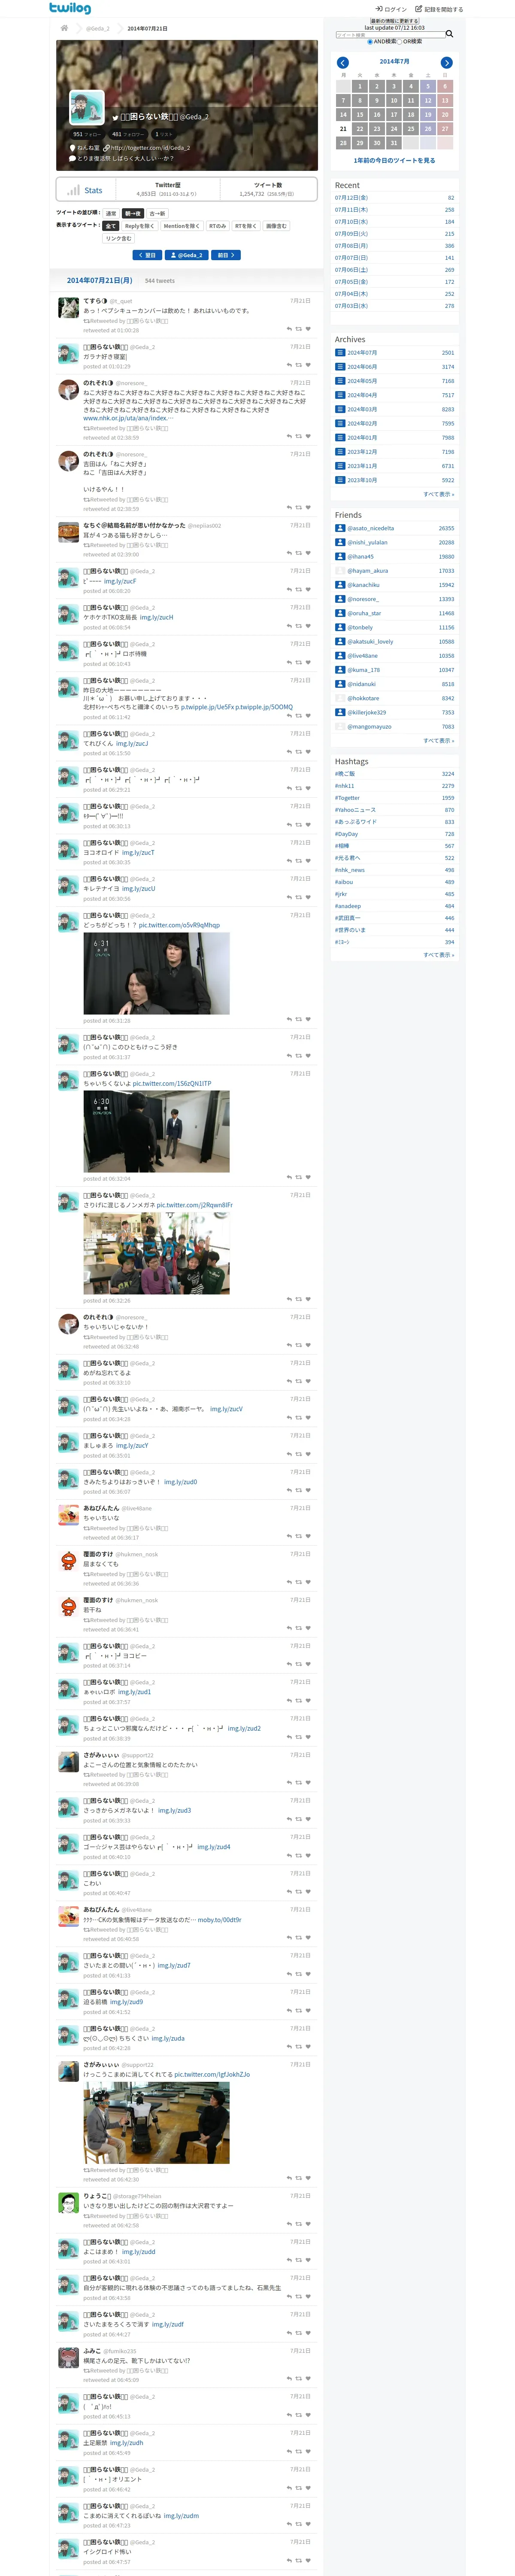
Task: Click the search magnifier icon
Action: [449, 34]
